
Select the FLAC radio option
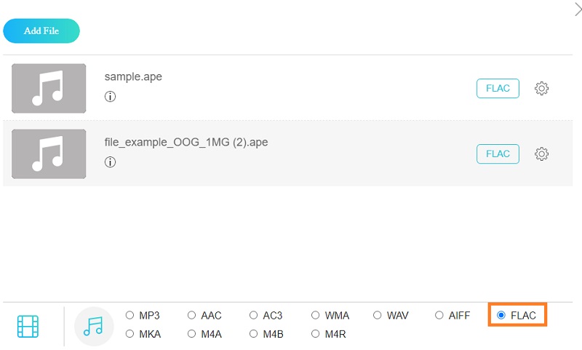(x=501, y=316)
